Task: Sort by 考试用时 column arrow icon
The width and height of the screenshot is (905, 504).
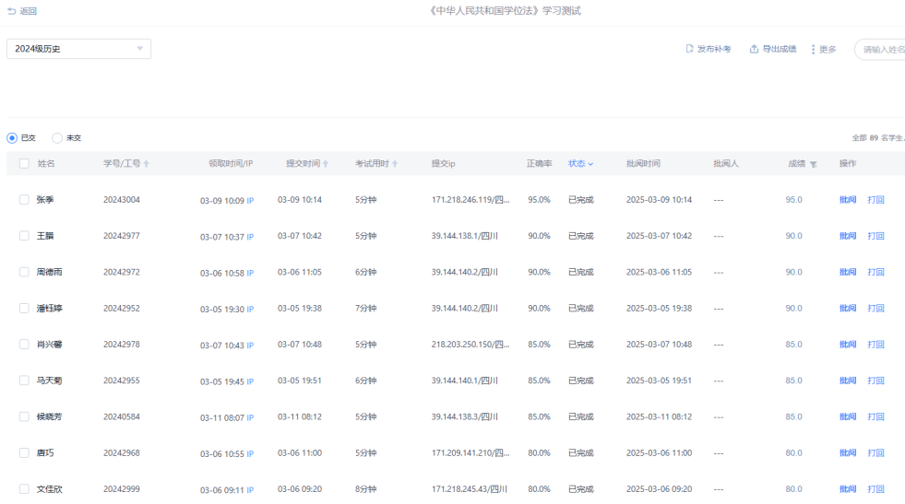Action: coord(395,164)
